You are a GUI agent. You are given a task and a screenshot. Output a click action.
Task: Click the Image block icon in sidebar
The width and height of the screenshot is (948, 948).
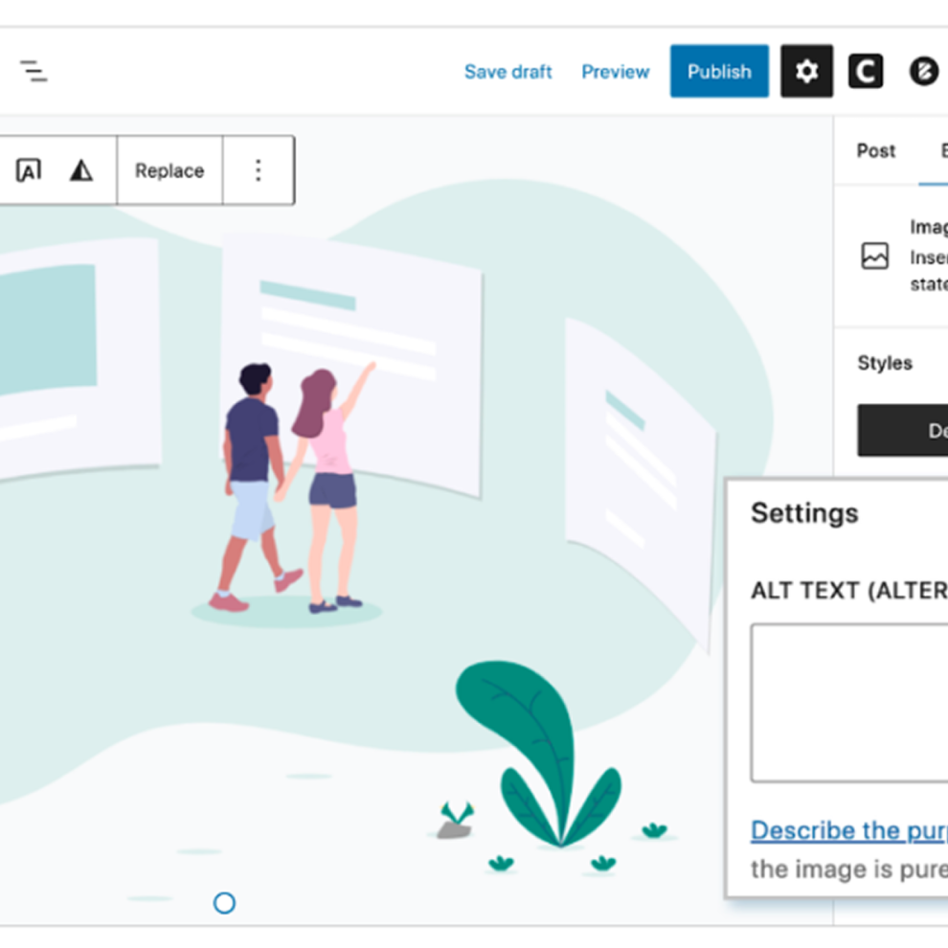[875, 256]
